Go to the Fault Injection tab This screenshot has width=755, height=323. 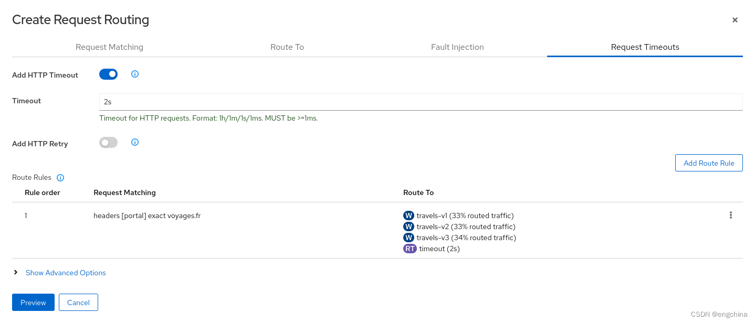click(457, 47)
